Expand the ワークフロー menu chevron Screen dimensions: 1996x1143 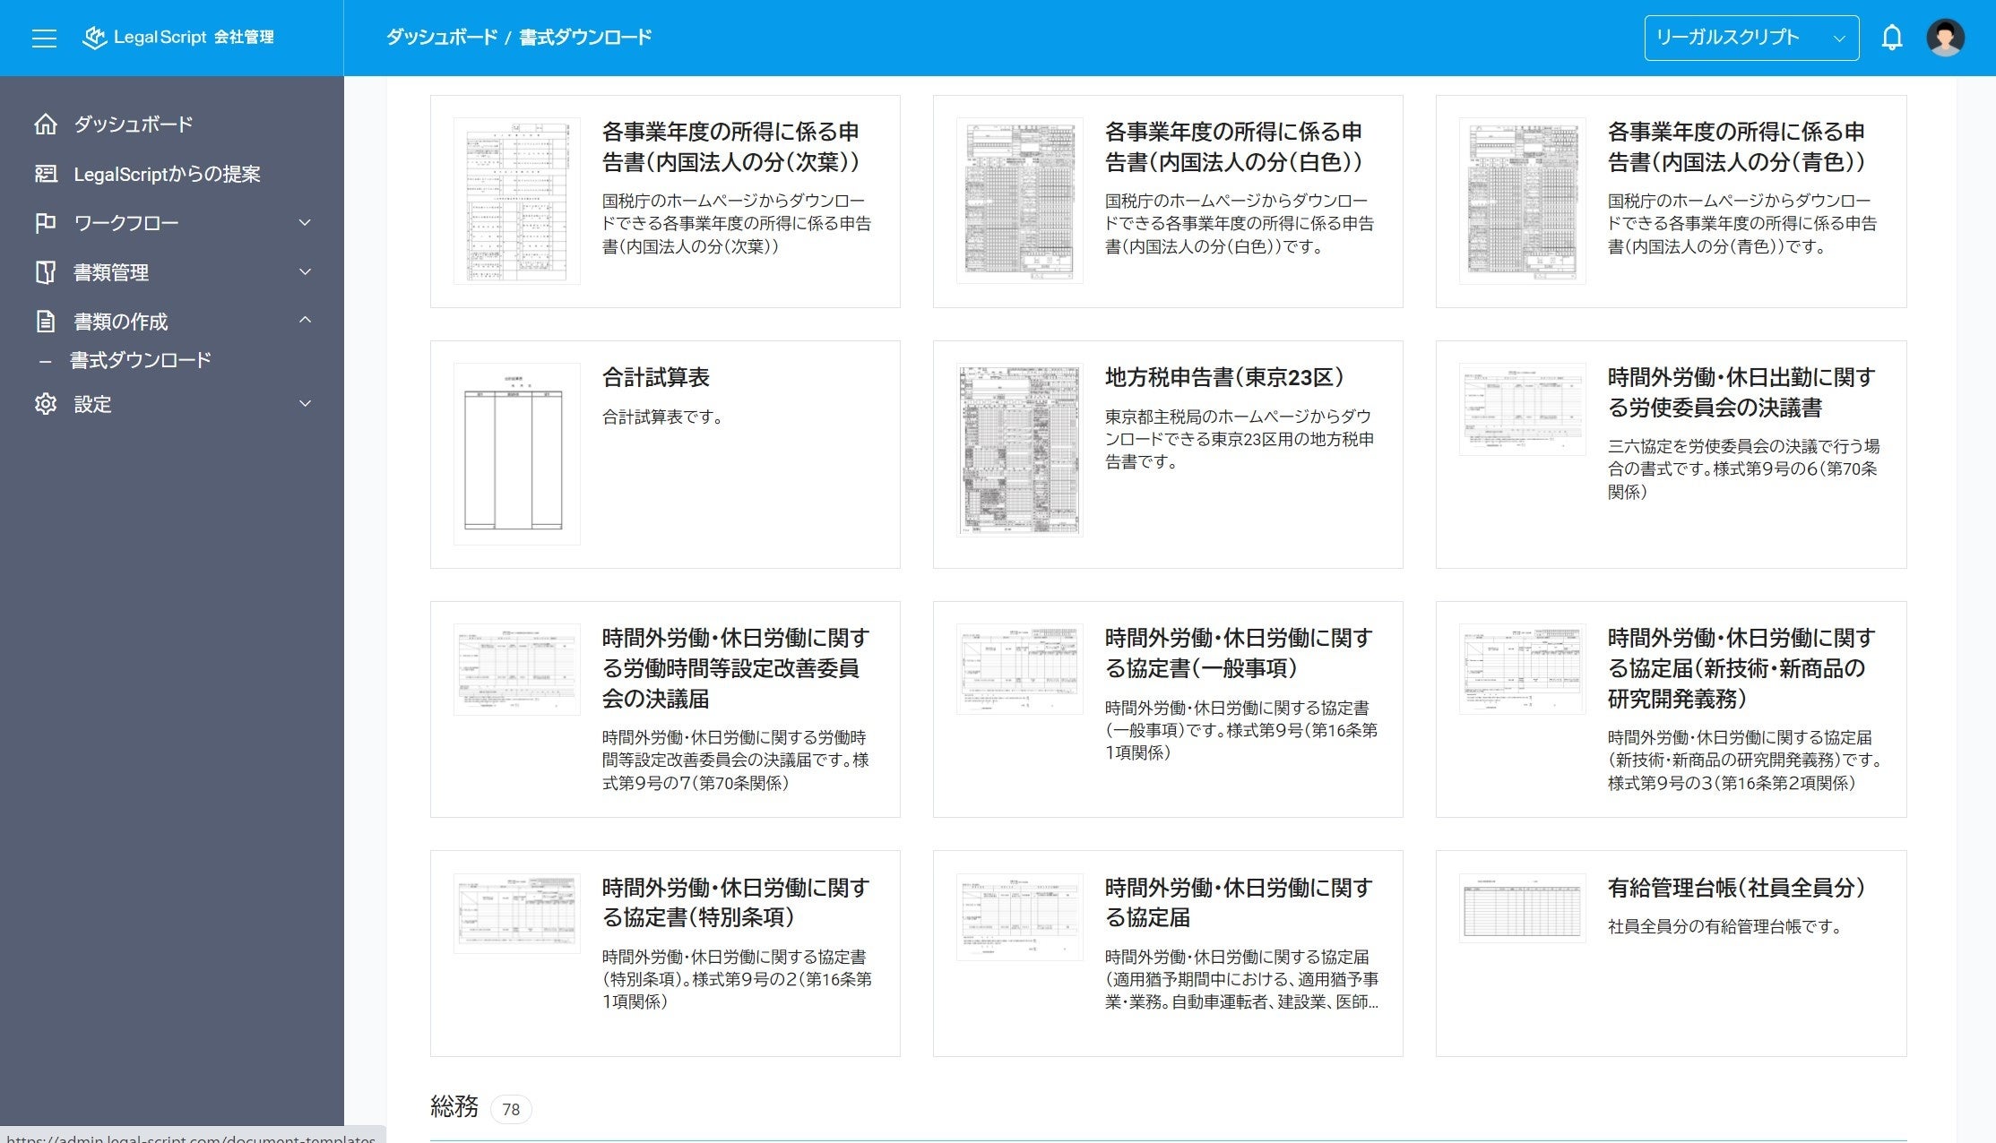pos(305,223)
